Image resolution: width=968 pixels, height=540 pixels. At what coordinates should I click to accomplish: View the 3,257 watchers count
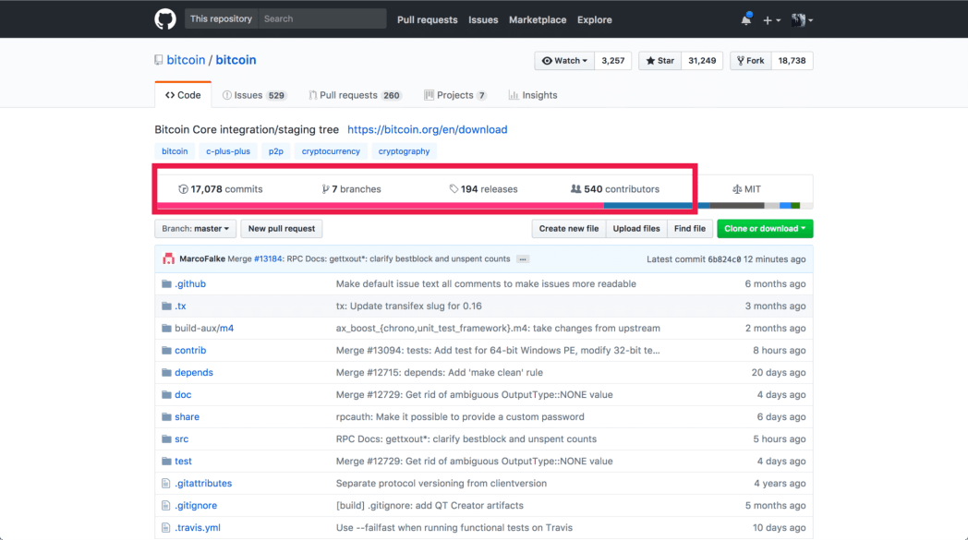pyautogui.click(x=613, y=61)
